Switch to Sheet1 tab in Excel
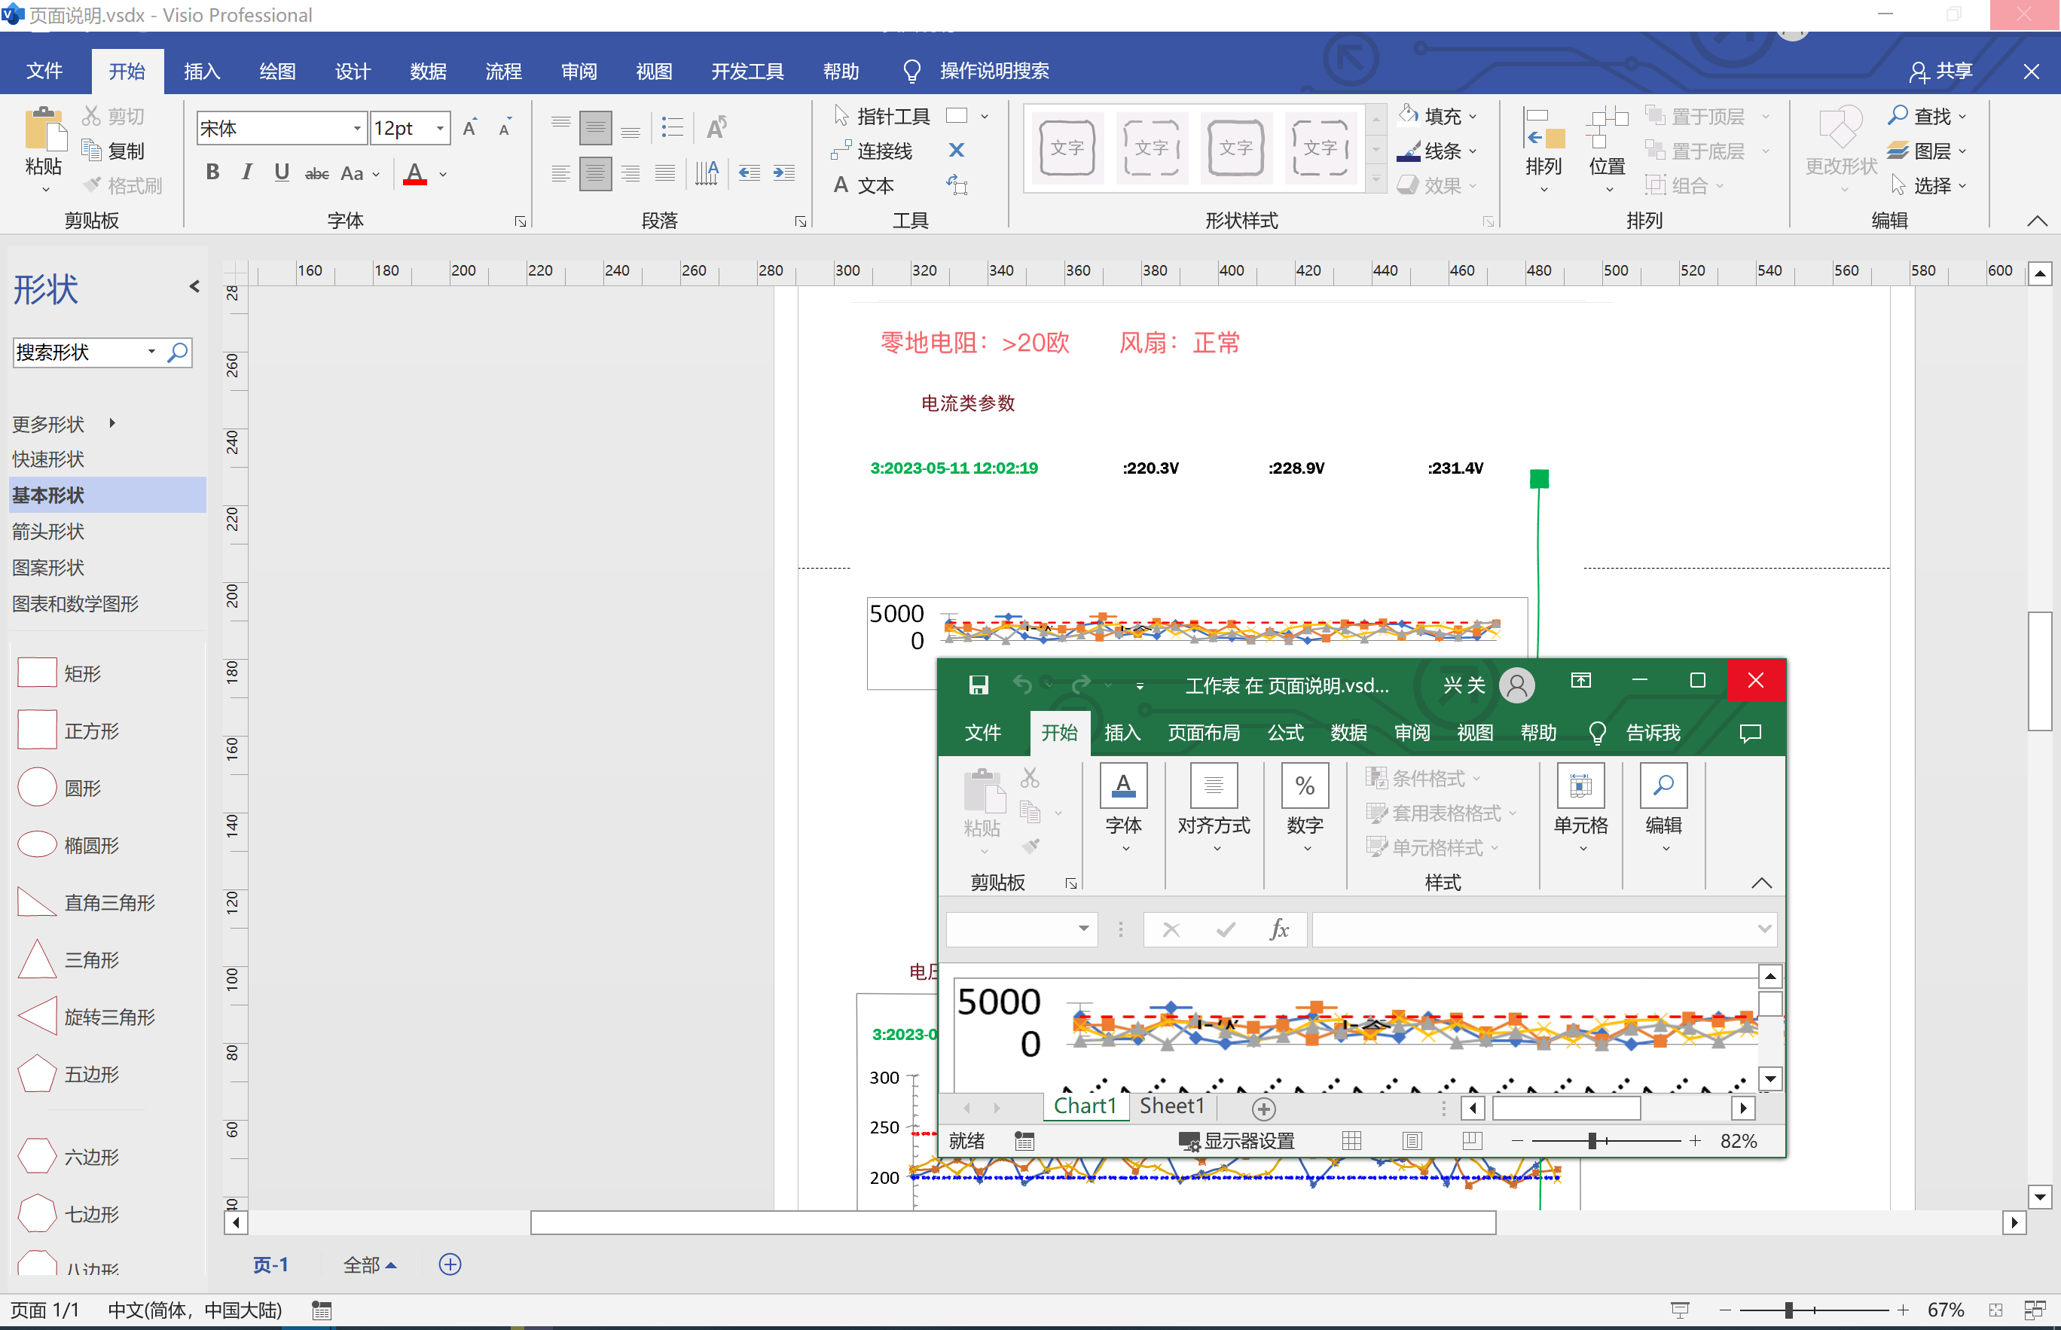The image size is (2061, 1330). (1171, 1106)
